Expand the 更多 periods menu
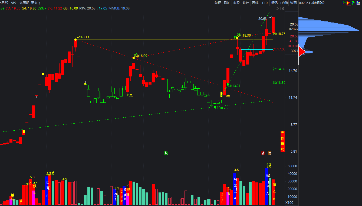Viewport: 362px width, 206px height. [36, 3]
